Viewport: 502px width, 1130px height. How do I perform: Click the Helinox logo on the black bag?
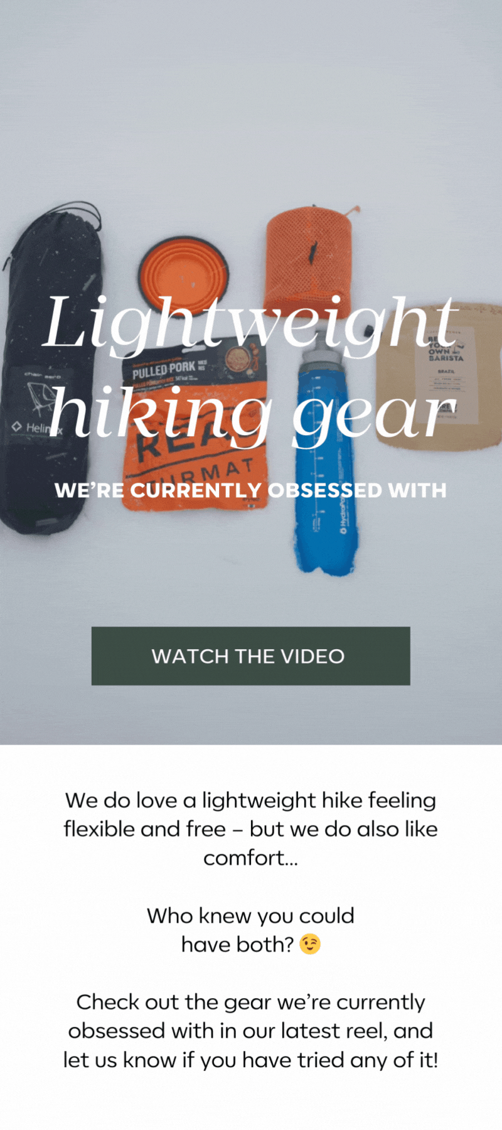pyautogui.click(x=36, y=428)
